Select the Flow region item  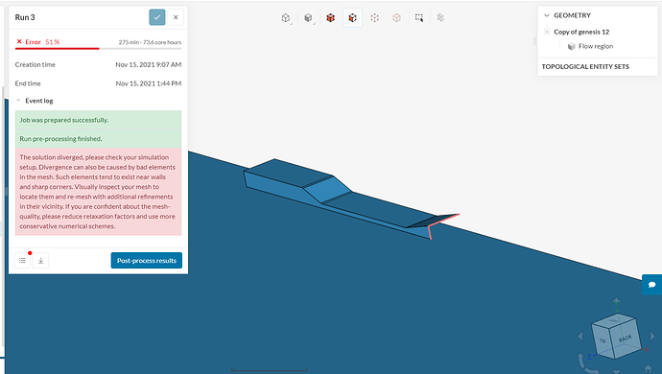pos(596,46)
